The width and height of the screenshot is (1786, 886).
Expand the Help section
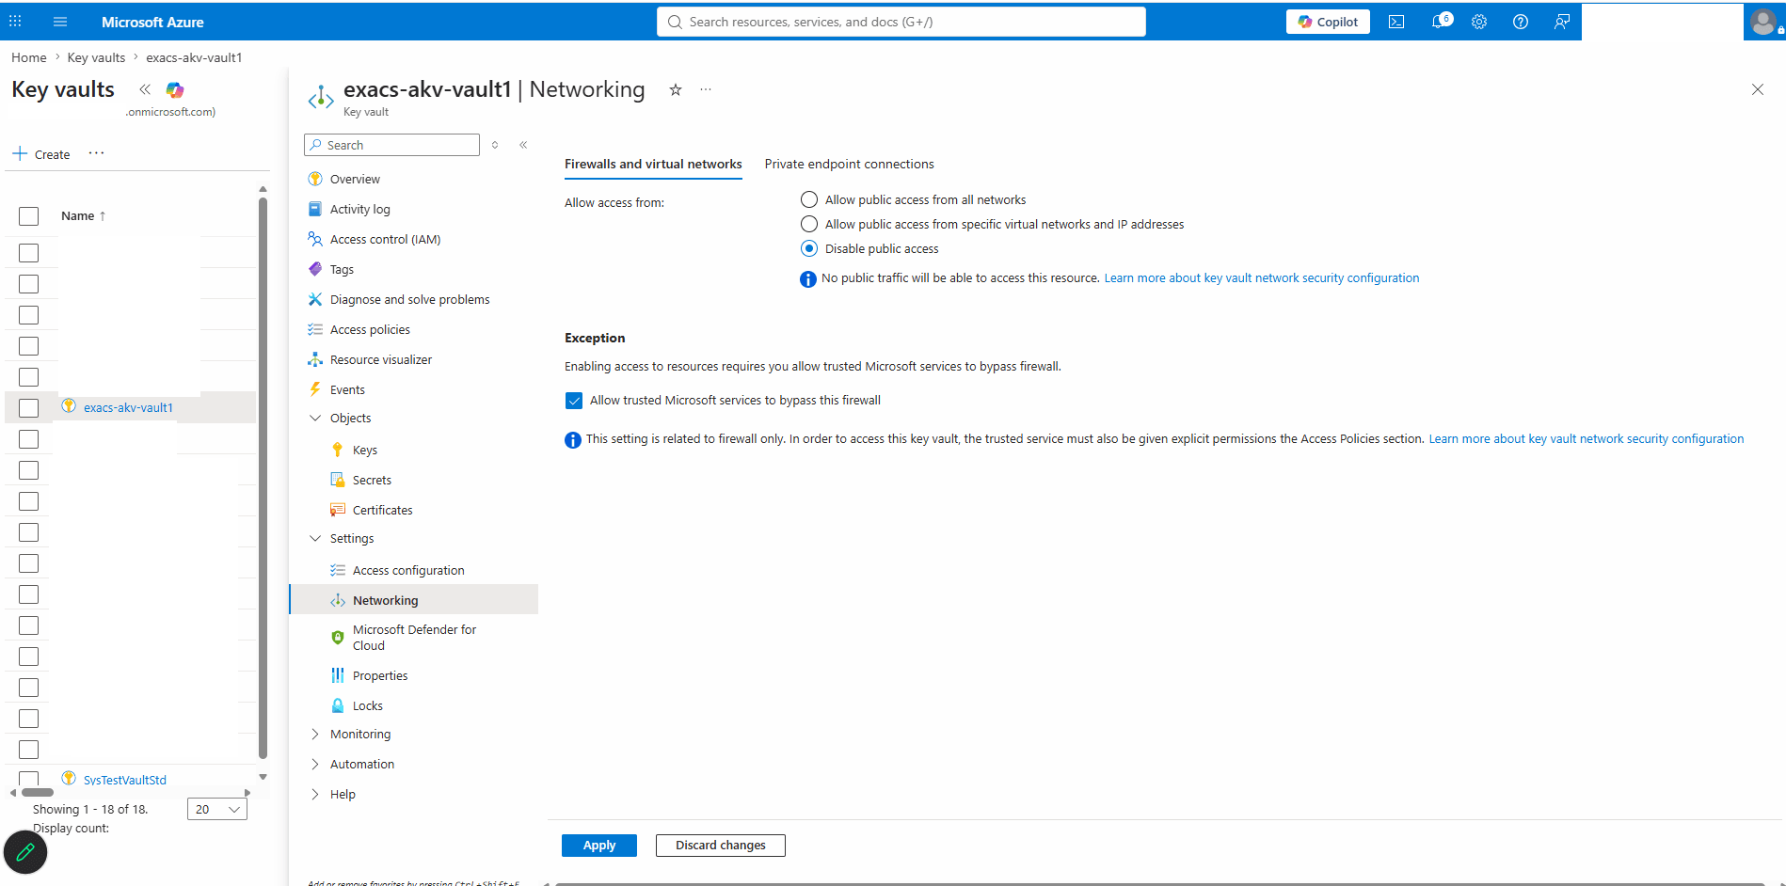click(315, 794)
